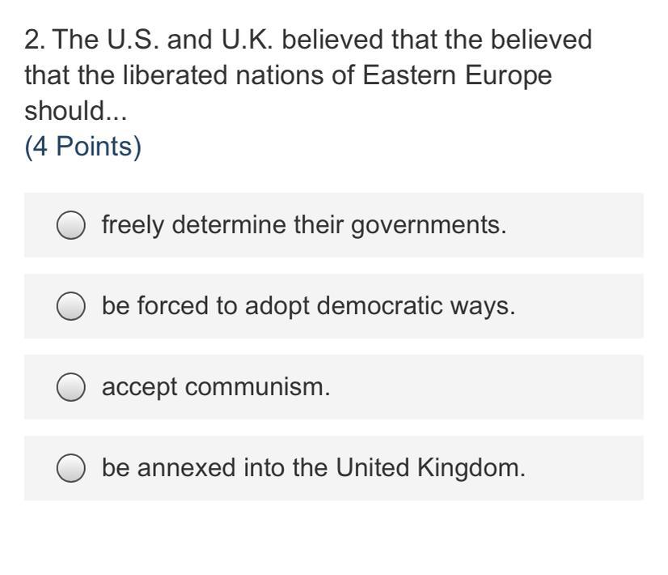
Task: Click the word "liberated" in the question
Action: click(175, 75)
